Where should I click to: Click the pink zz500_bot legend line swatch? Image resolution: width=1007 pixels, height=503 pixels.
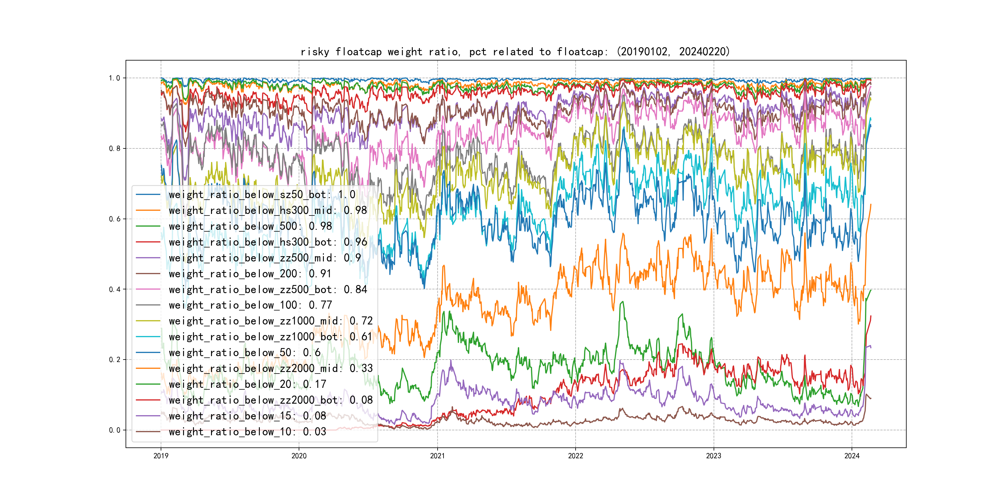[x=148, y=289]
